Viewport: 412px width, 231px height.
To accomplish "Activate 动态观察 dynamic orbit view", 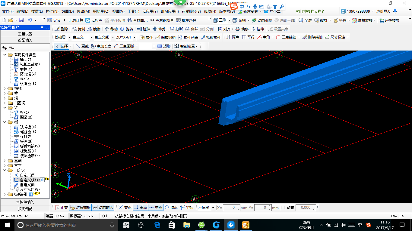I will click(x=262, y=20).
